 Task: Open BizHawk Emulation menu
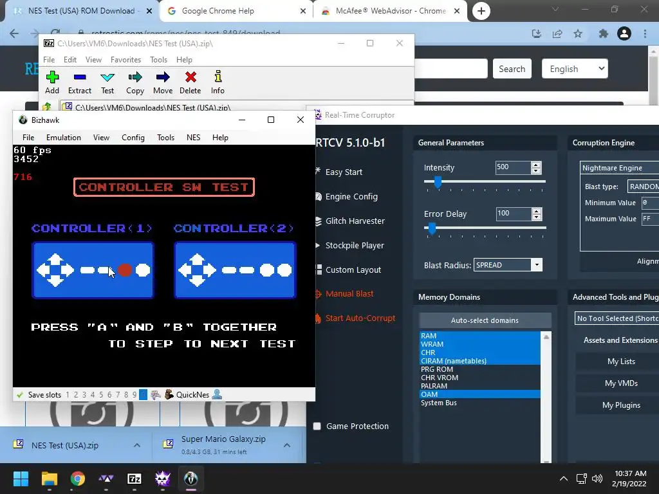tap(64, 138)
